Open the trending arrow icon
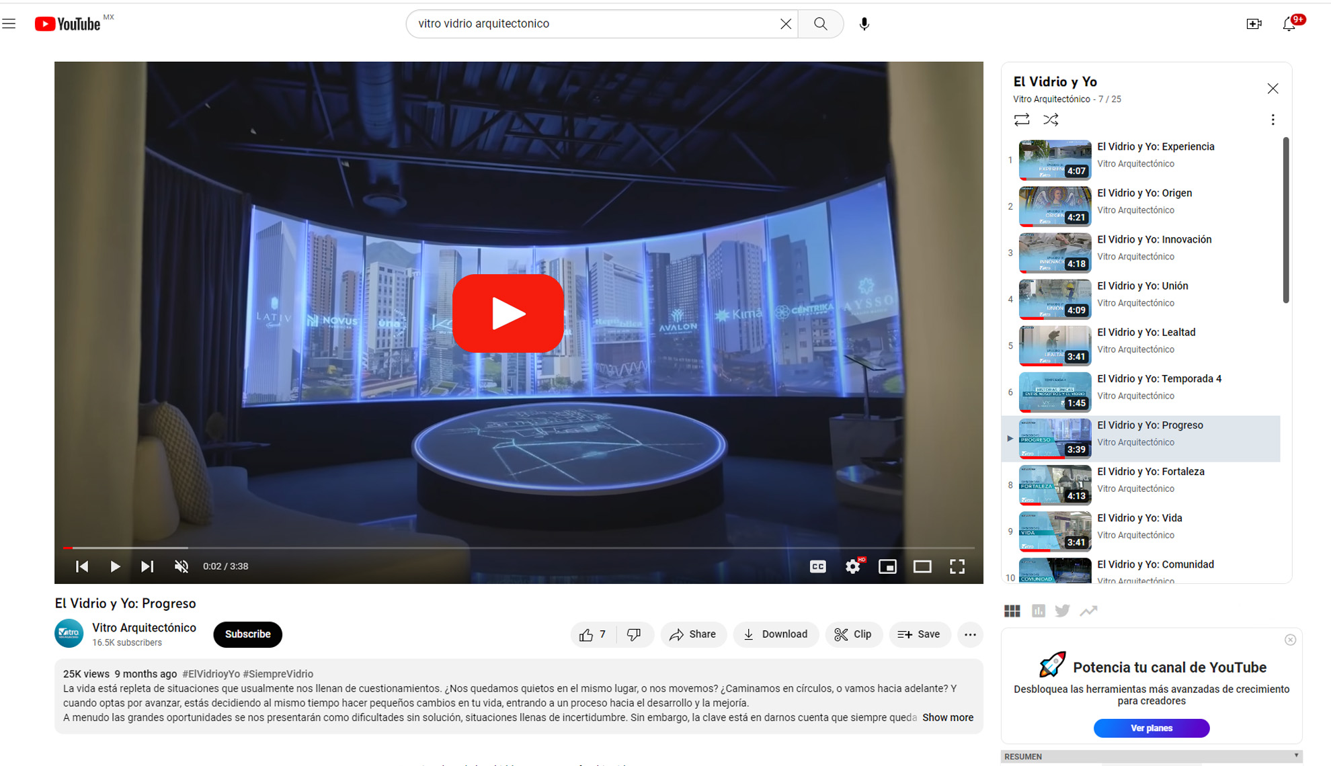1331x766 pixels. tap(1089, 611)
